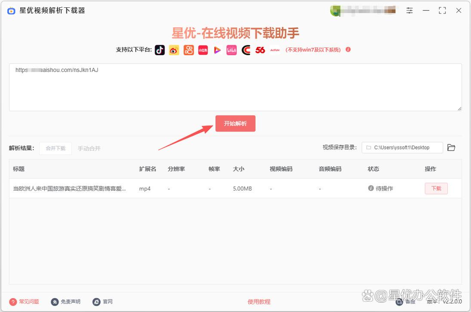The width and height of the screenshot is (471, 312).
Task: Click the 官网 browser icon
Action: point(96,302)
